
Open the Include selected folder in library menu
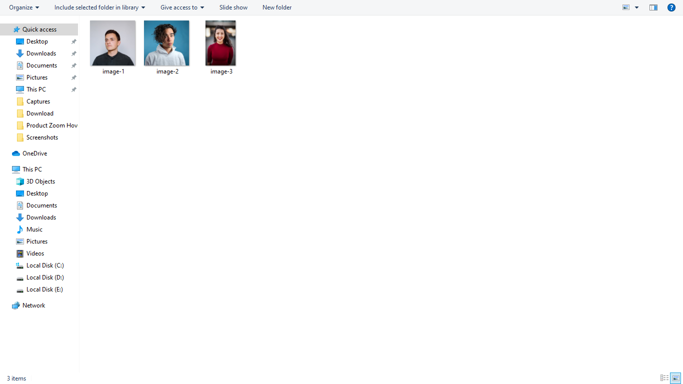99,7
